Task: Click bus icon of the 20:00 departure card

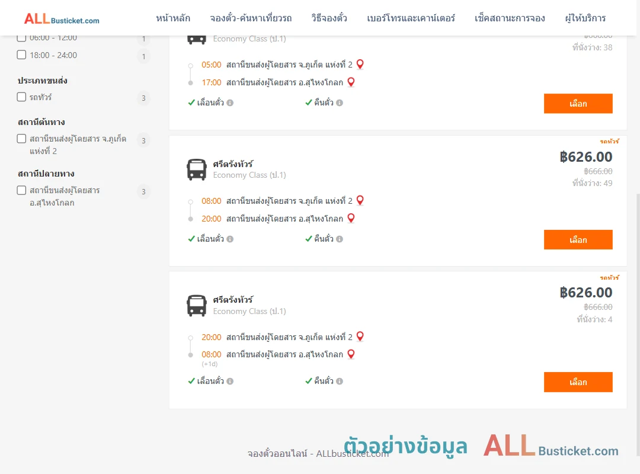Action: coord(196,306)
